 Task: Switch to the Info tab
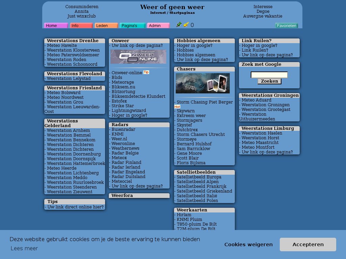(81, 26)
